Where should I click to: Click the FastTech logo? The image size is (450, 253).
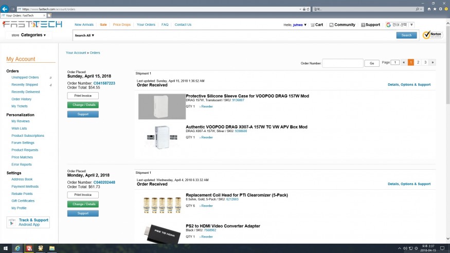click(32, 24)
